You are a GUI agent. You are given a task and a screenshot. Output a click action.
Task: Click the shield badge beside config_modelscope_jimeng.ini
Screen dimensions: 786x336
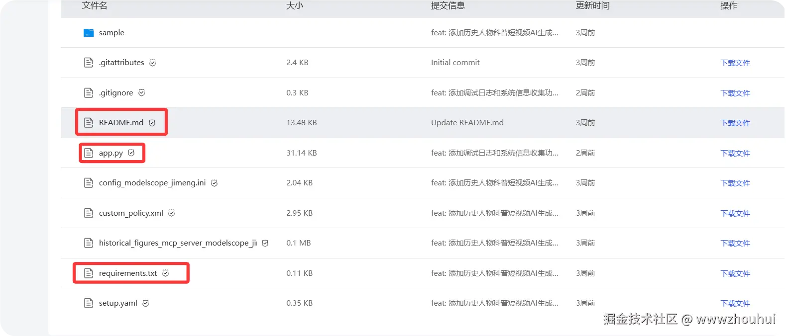215,183
